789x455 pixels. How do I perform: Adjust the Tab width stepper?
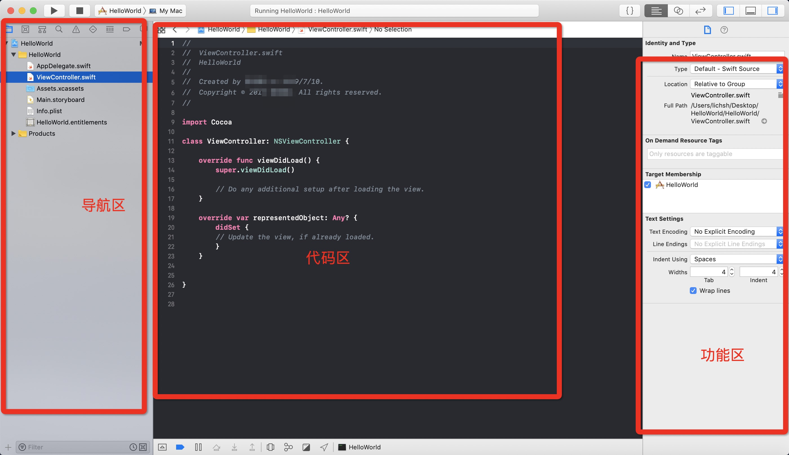732,272
